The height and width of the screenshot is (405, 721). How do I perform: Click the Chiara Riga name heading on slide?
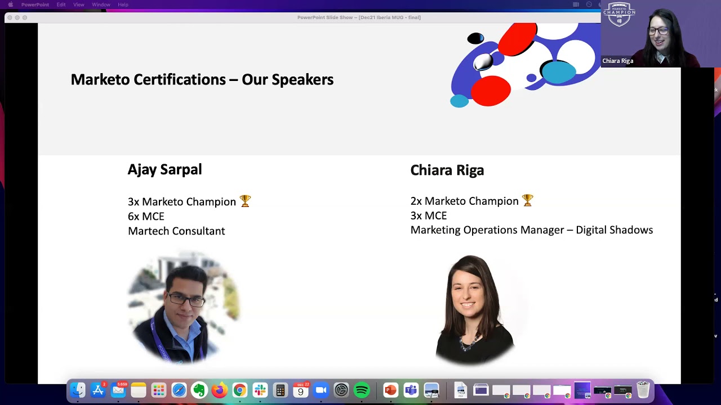[x=447, y=170]
